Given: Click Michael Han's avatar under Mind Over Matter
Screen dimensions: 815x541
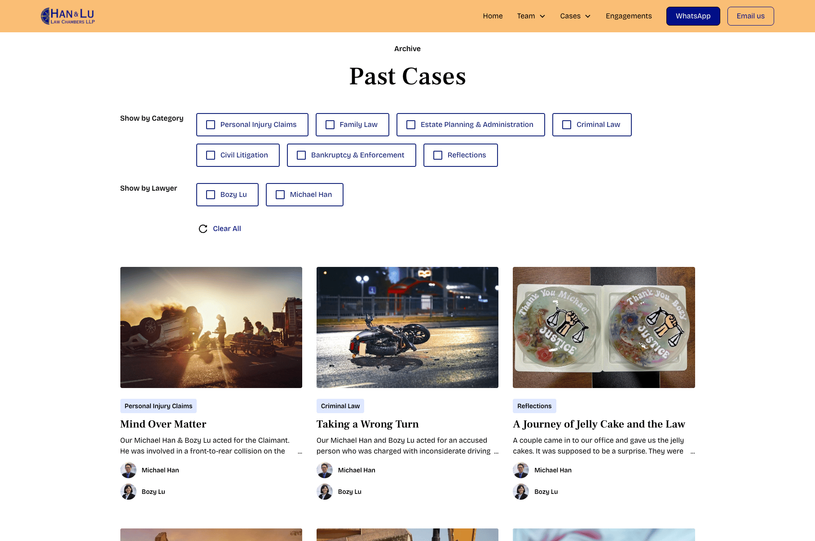Looking at the screenshot, I should click(x=128, y=470).
